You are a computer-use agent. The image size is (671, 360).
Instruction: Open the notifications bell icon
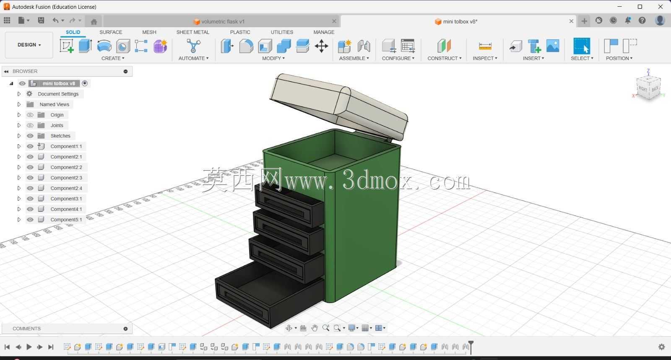click(x=628, y=20)
